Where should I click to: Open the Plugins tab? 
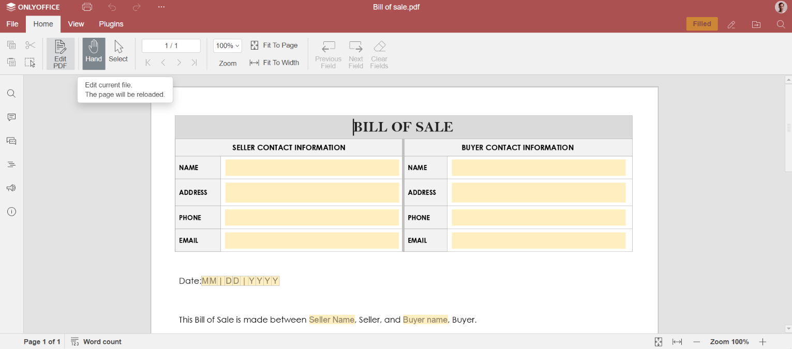(111, 24)
